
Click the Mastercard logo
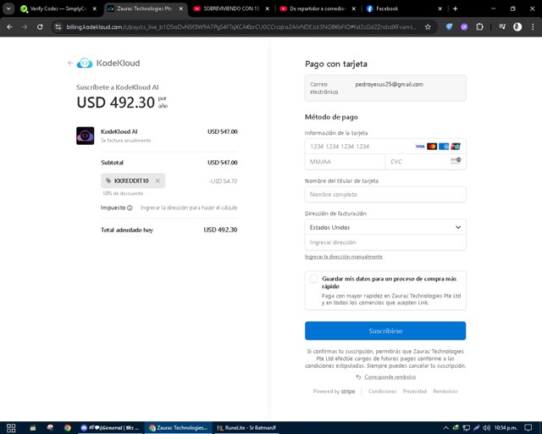coord(432,147)
